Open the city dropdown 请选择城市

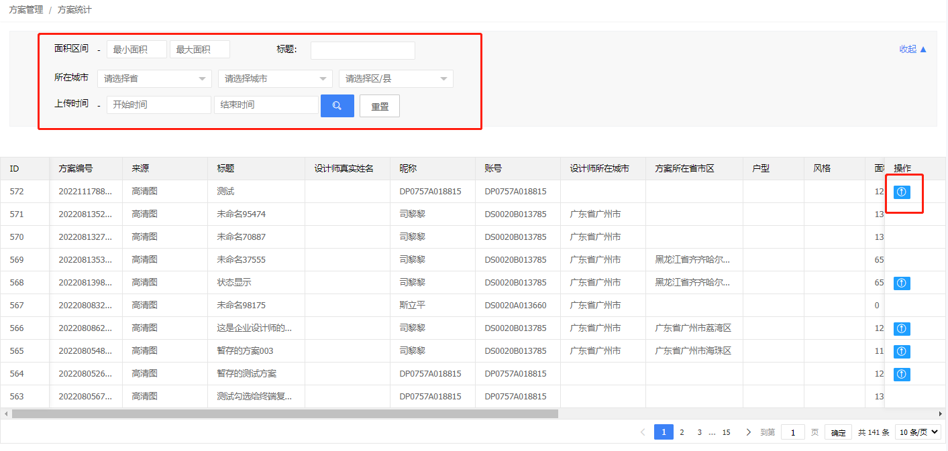click(275, 79)
